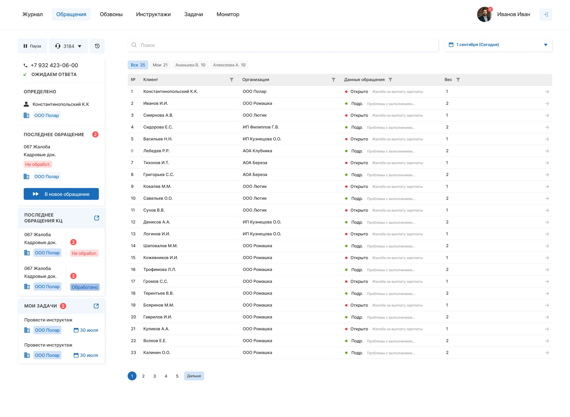Click the filter icon for Организация column
The width and height of the screenshot is (570, 417).
pos(333,79)
